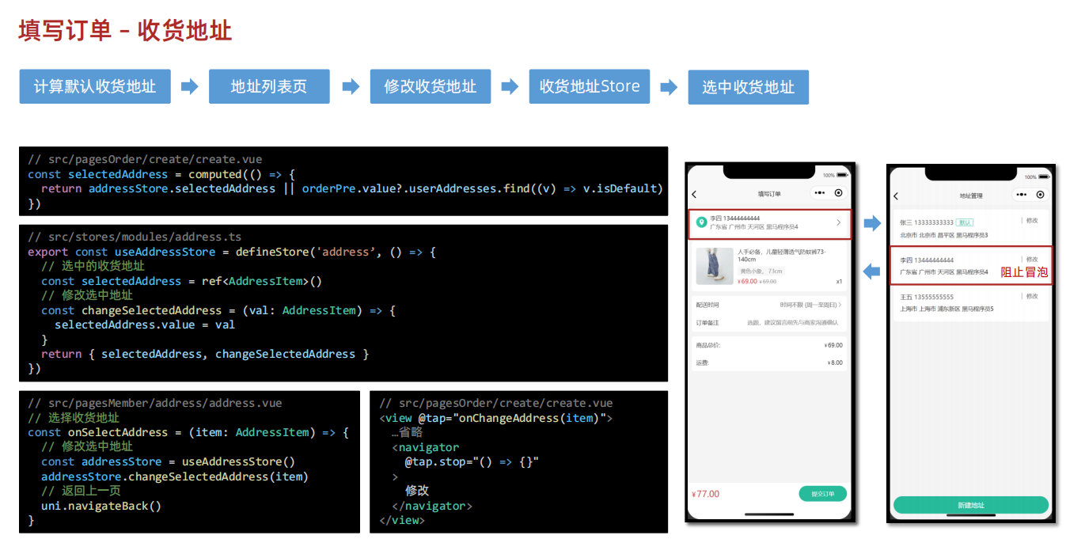1066x539 pixels.
Task: Click the red ¥77.00 total price
Action: pos(706,494)
